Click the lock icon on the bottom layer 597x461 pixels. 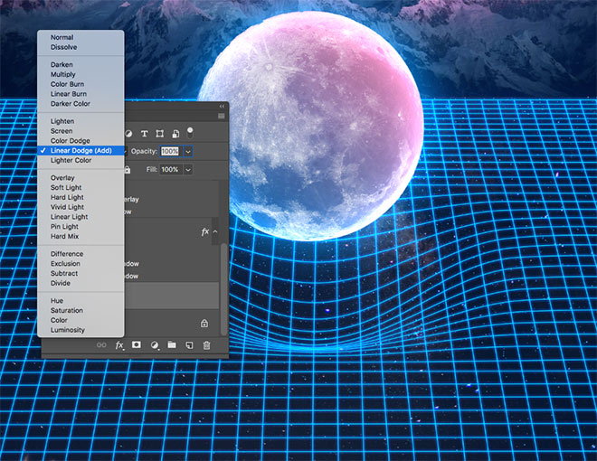click(x=204, y=324)
